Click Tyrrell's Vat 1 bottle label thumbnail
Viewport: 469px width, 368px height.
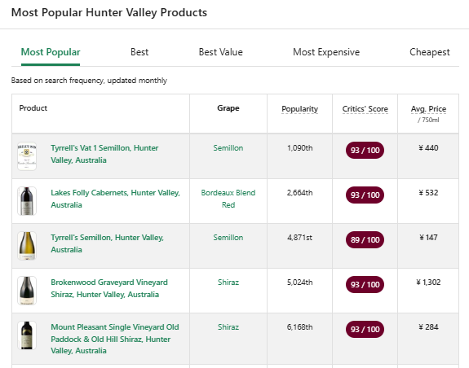tap(27, 156)
